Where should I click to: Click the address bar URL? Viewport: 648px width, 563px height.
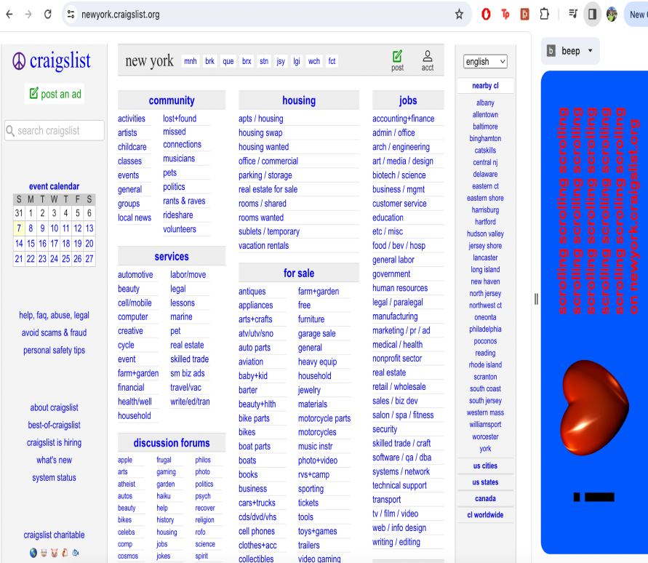[x=120, y=15]
